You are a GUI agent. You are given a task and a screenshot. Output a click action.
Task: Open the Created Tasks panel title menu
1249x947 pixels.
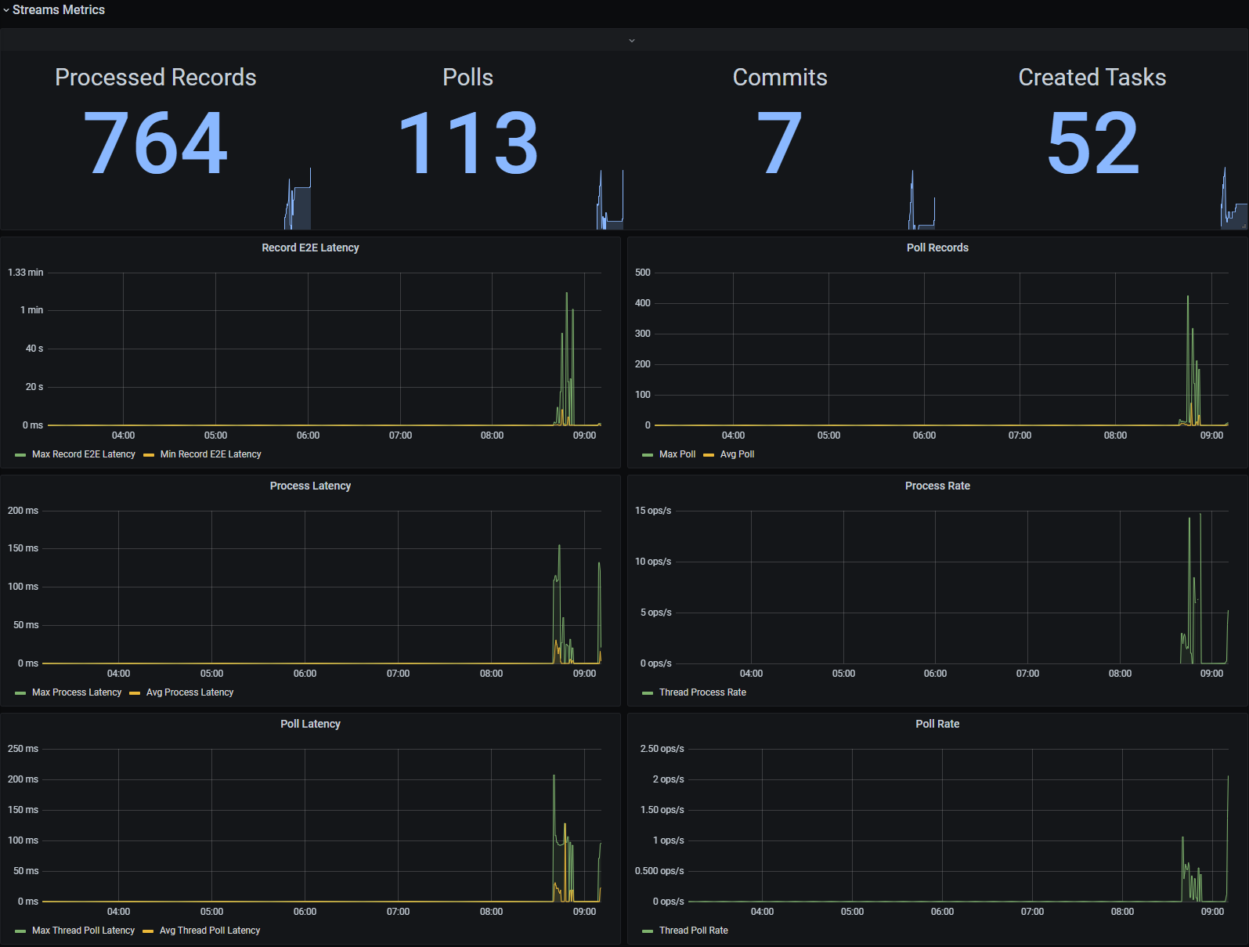click(1092, 78)
